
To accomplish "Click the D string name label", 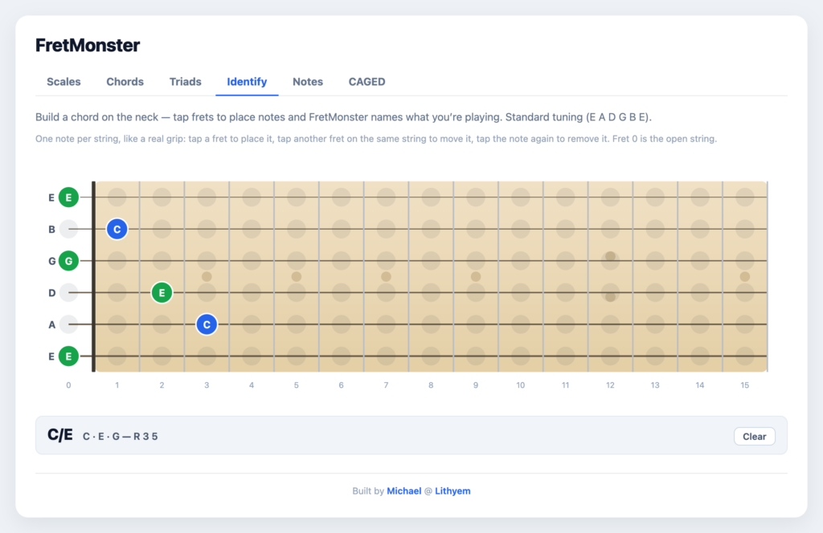I will click(51, 293).
